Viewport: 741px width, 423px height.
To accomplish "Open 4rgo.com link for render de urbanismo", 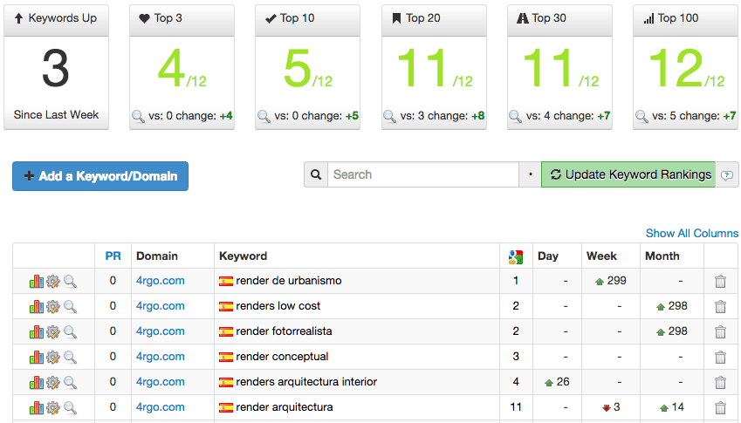I will click(x=161, y=281).
